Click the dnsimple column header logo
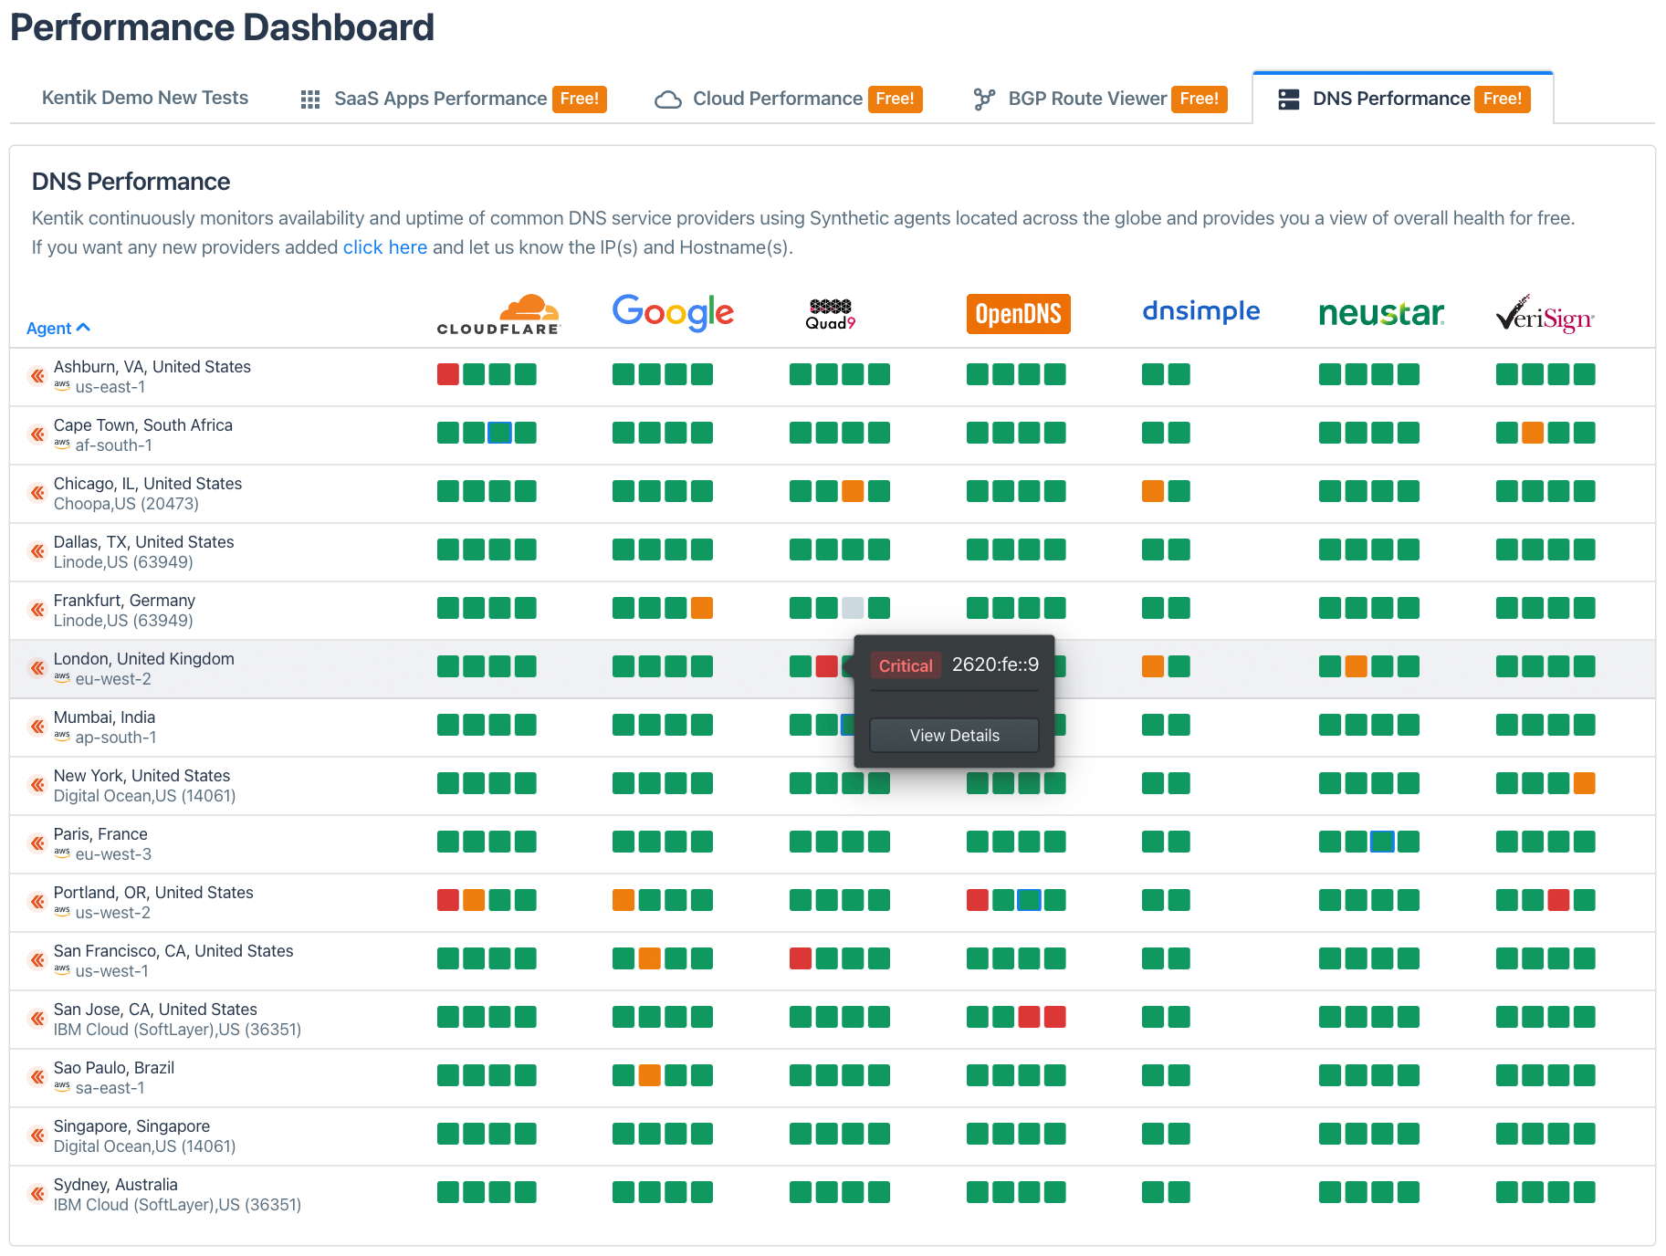This screenshot has height=1256, width=1666. [1200, 311]
